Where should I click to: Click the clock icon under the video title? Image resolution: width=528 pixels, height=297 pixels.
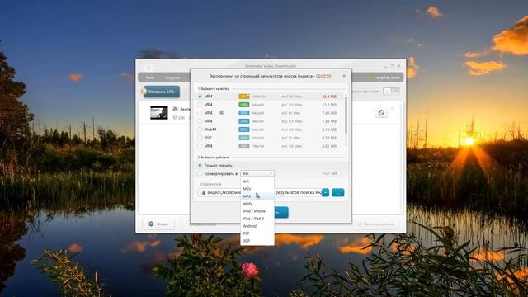(x=175, y=117)
